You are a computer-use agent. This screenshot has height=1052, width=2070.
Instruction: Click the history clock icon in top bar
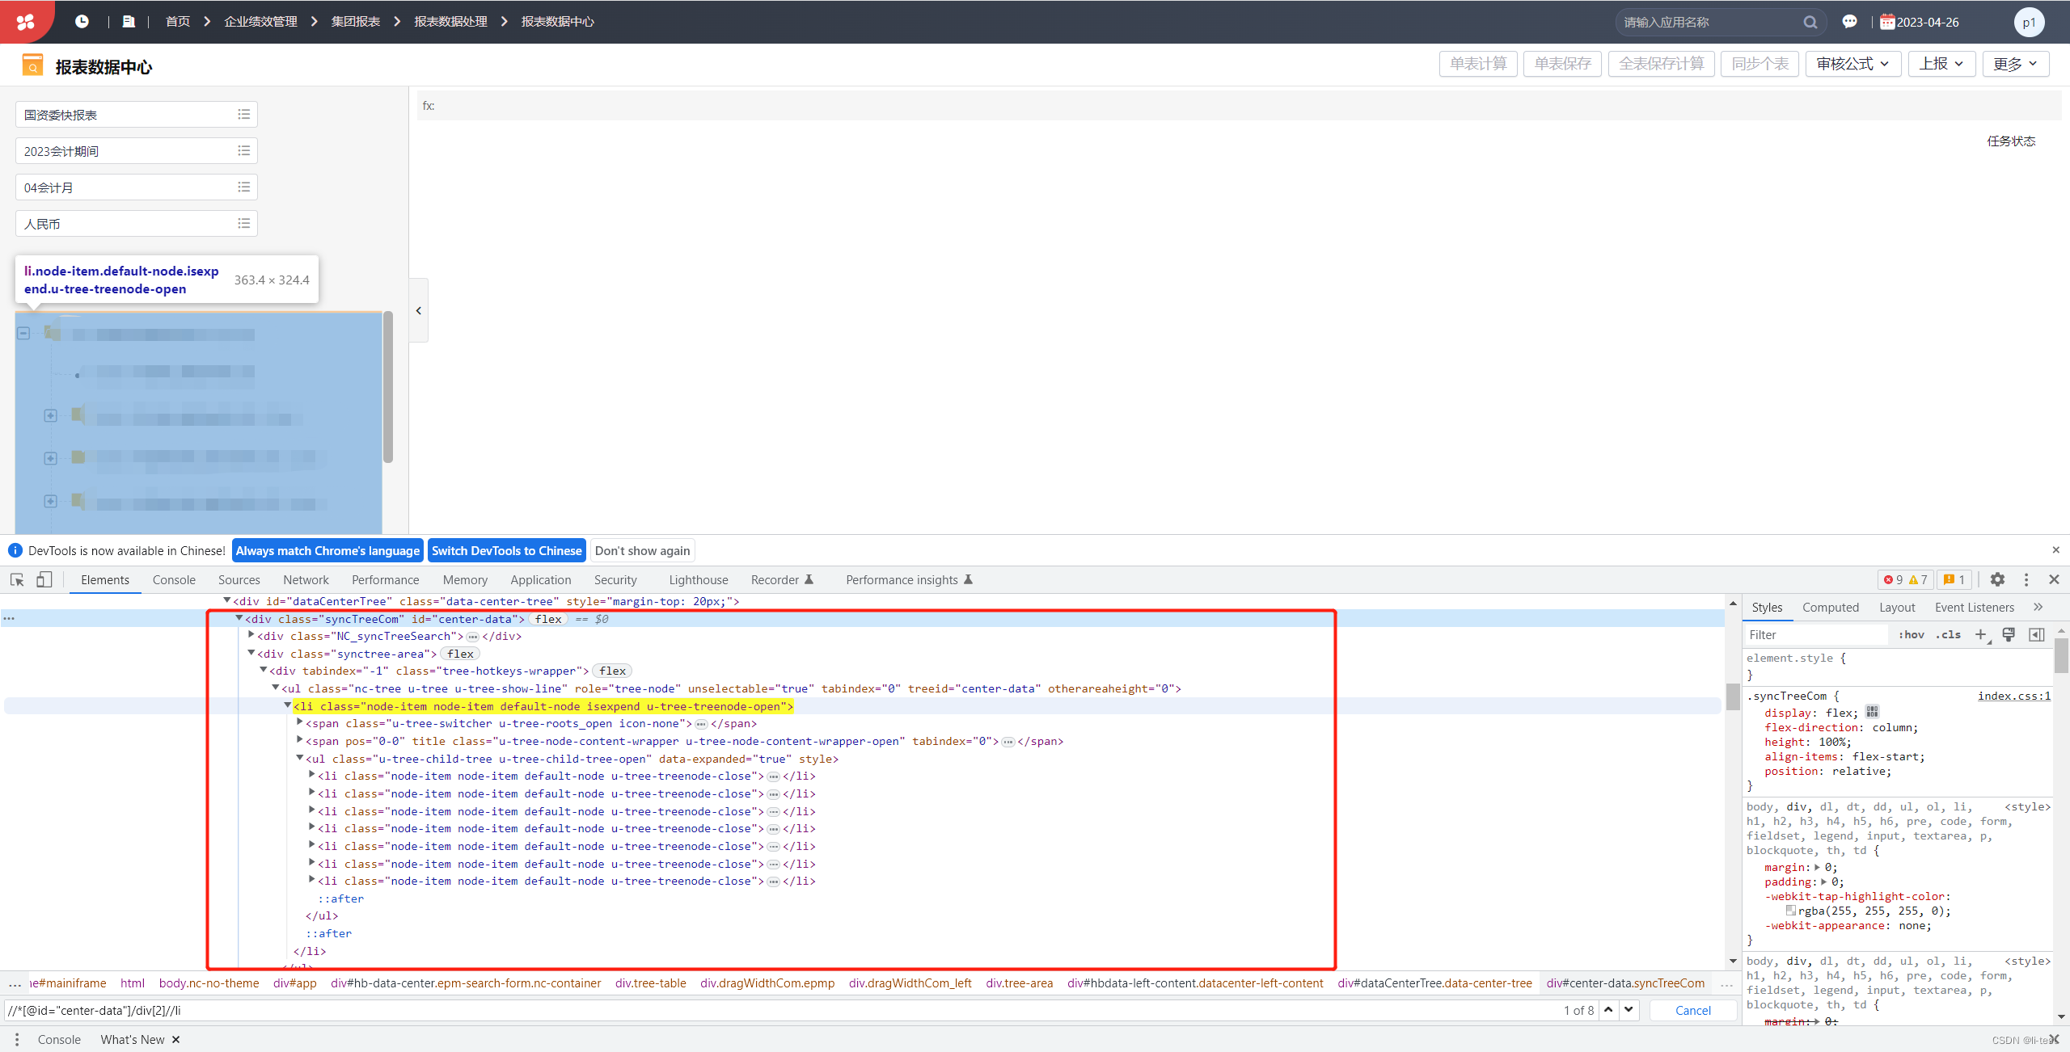click(82, 21)
